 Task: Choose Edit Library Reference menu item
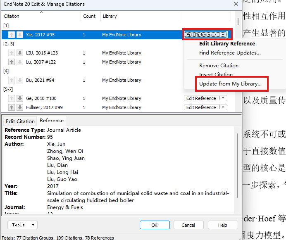pyautogui.click(x=227, y=44)
